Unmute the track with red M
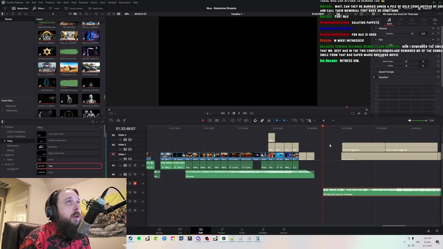 tap(135, 183)
